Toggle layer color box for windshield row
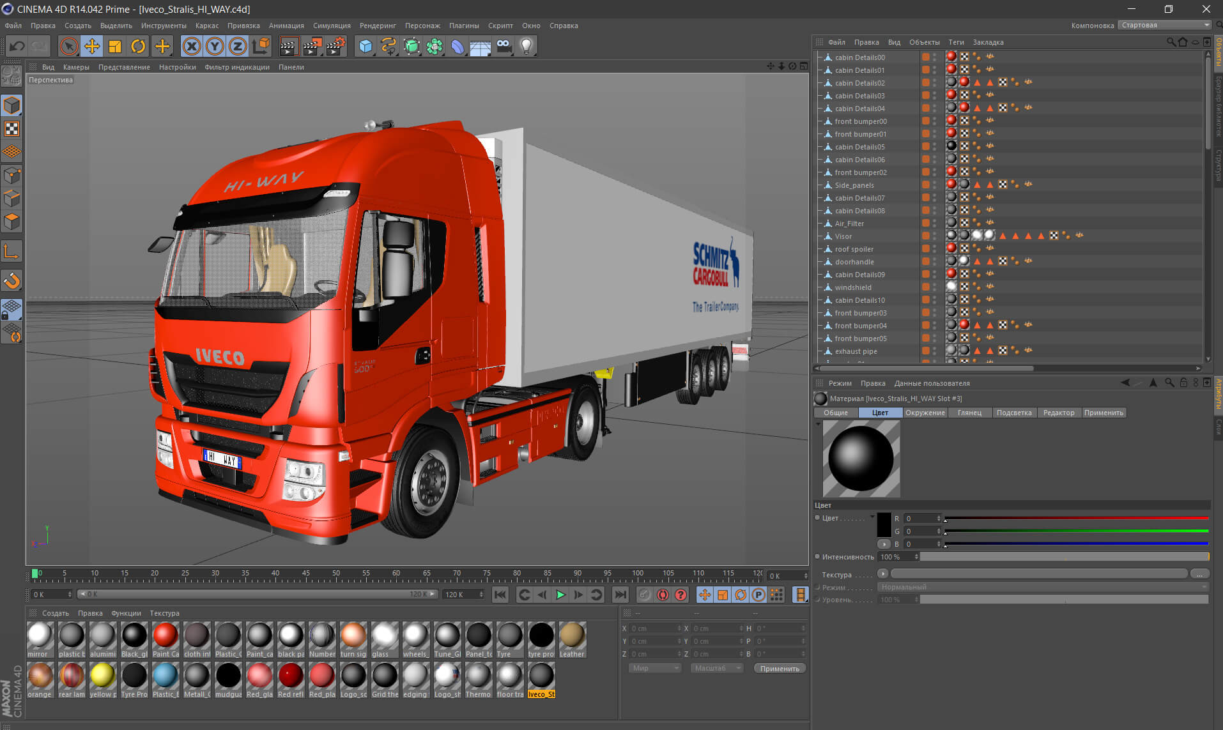The width and height of the screenshot is (1223, 730). (x=925, y=287)
